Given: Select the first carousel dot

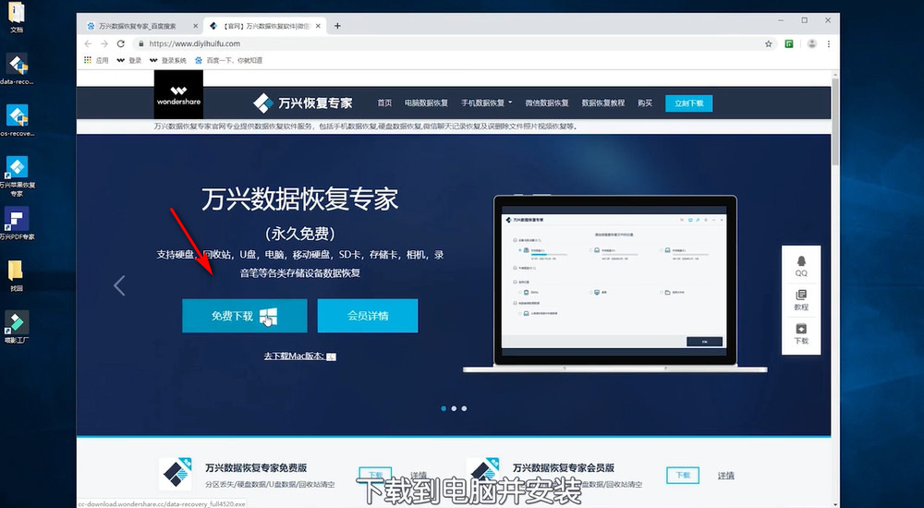Looking at the screenshot, I should [444, 408].
